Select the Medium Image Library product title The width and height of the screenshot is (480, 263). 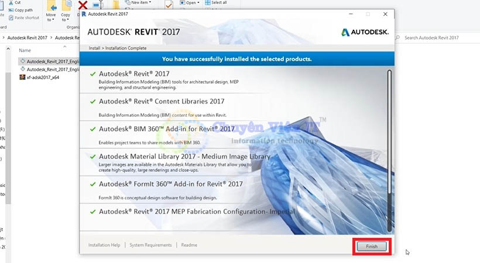[x=184, y=156]
